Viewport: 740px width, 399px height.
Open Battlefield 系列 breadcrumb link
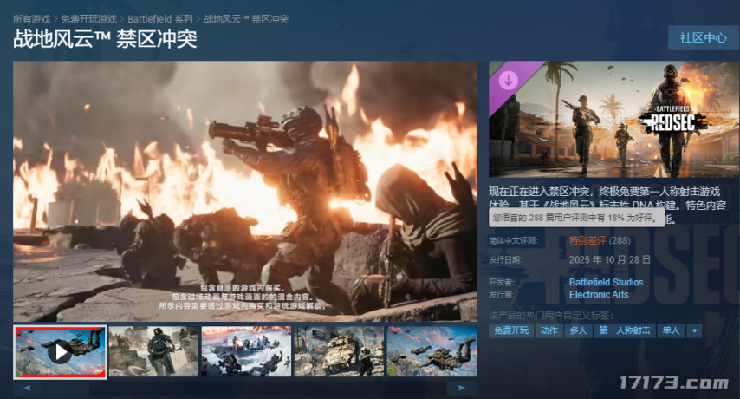tap(159, 18)
